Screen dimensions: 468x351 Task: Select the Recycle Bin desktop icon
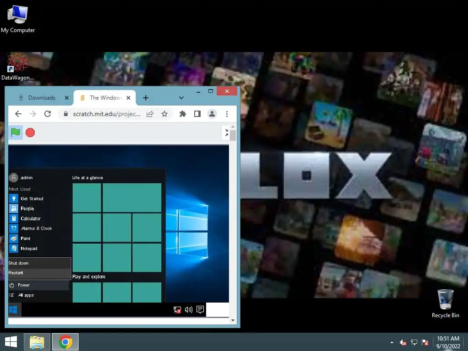click(x=445, y=303)
